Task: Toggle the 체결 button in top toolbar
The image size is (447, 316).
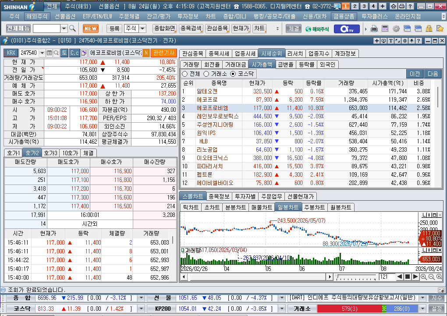Action: pyautogui.click(x=293, y=28)
